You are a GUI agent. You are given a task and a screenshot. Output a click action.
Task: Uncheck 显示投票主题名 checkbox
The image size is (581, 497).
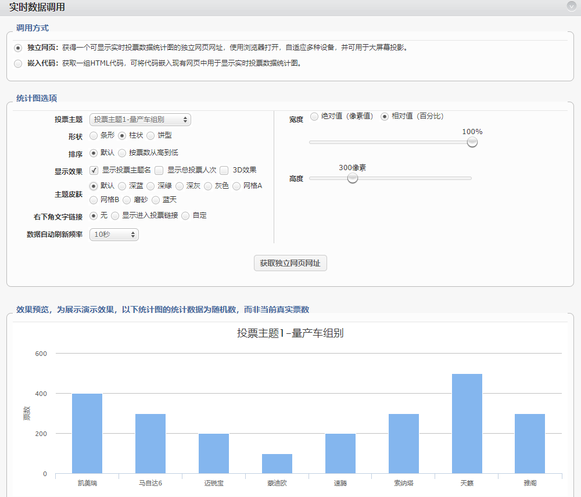94,171
